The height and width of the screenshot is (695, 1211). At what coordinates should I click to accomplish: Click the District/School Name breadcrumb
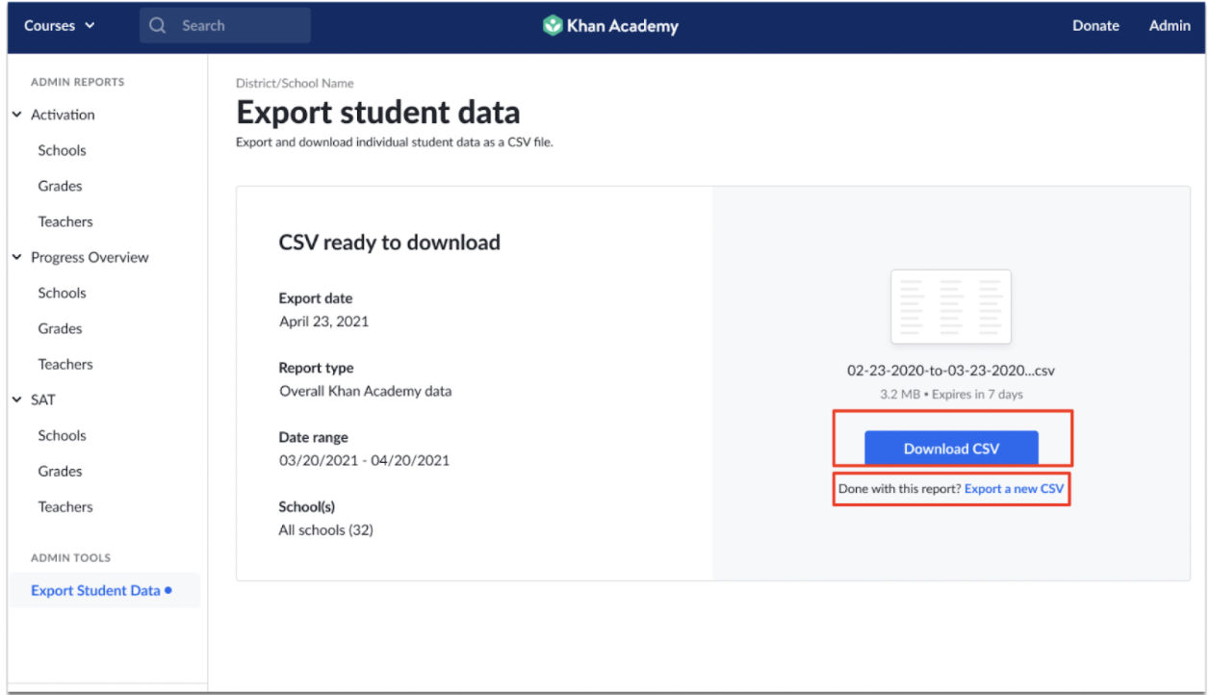tap(295, 84)
